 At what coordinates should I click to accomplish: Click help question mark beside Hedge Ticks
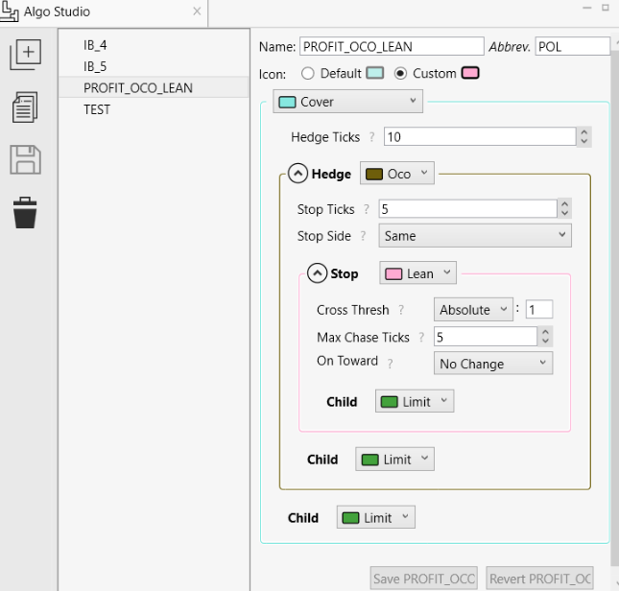371,137
